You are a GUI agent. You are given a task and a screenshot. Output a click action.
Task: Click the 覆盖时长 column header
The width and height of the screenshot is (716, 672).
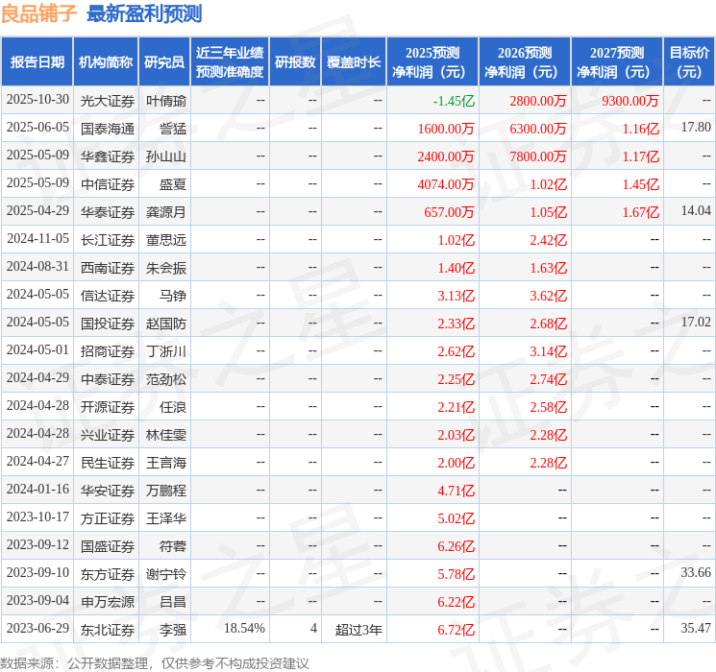coord(354,61)
